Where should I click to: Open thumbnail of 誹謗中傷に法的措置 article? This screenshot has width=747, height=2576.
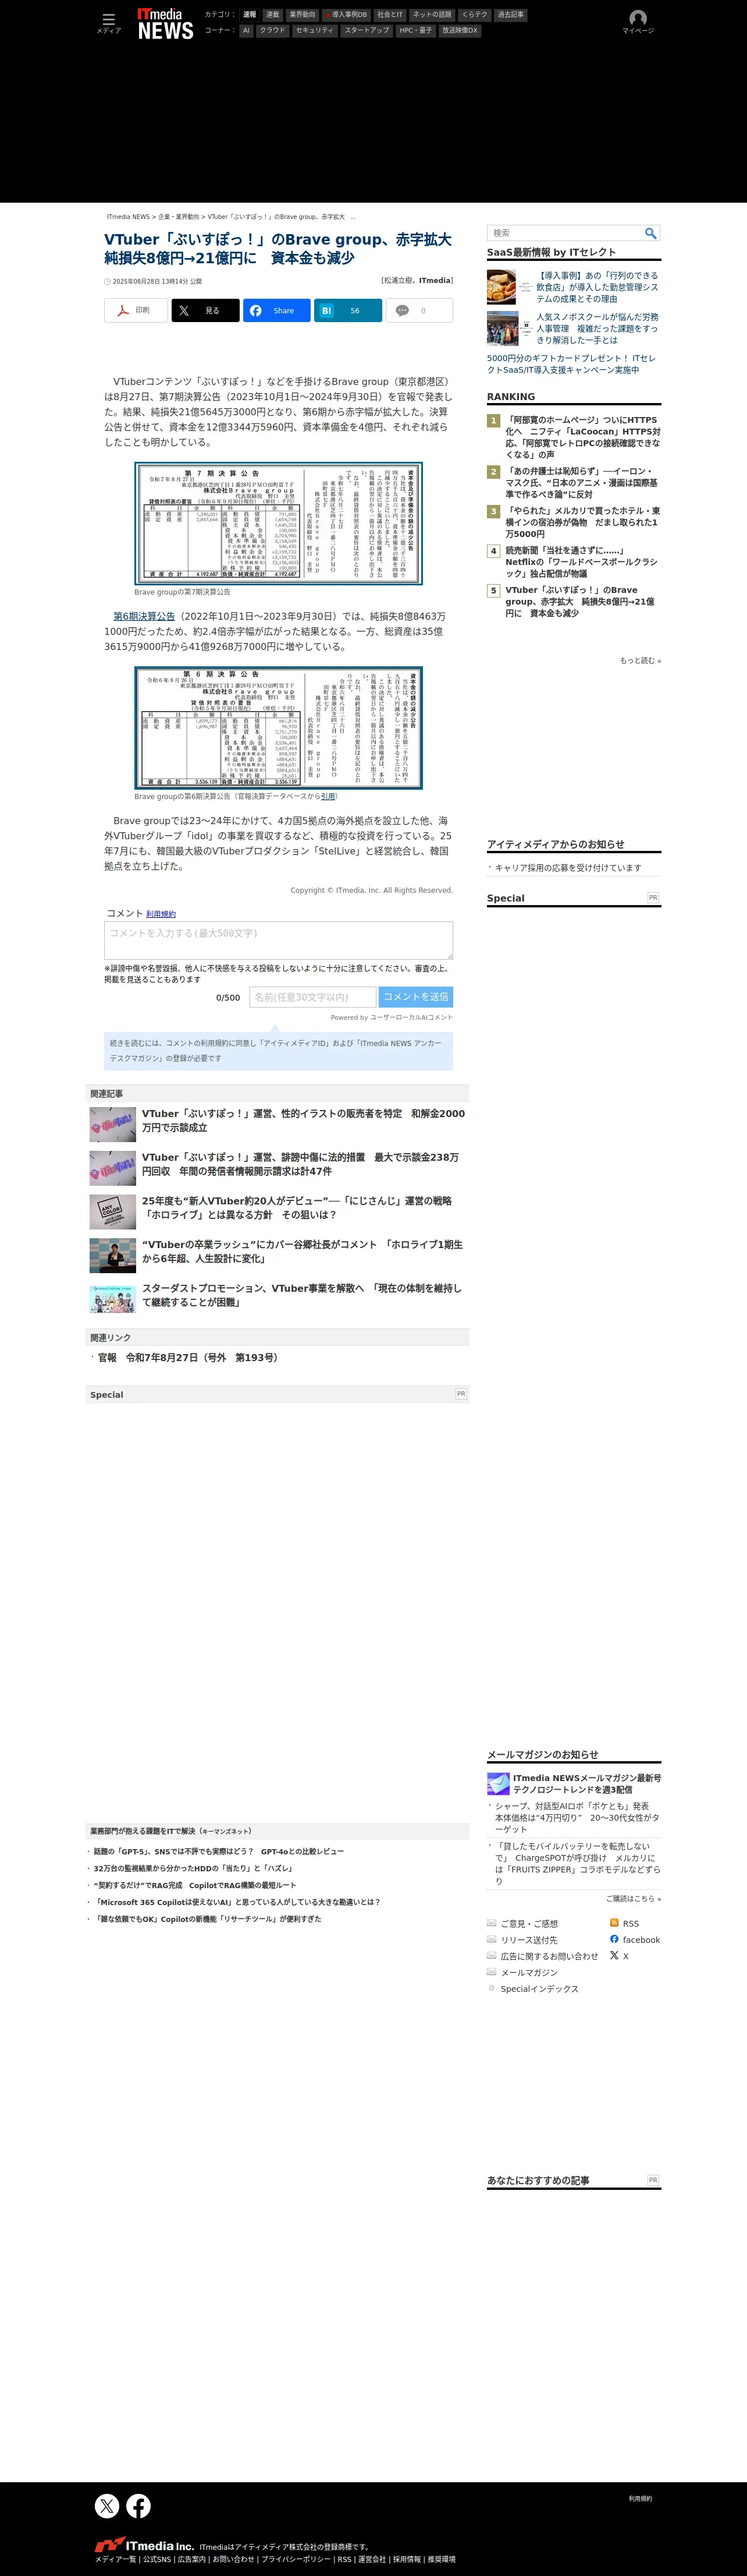click(x=113, y=1168)
